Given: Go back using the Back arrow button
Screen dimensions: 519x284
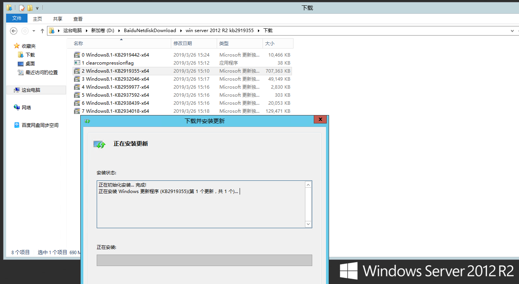Looking at the screenshot, I should pyautogui.click(x=14, y=31).
